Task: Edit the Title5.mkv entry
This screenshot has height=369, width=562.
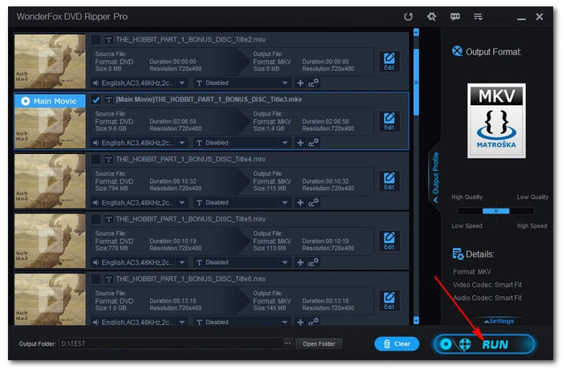Action: (x=389, y=241)
